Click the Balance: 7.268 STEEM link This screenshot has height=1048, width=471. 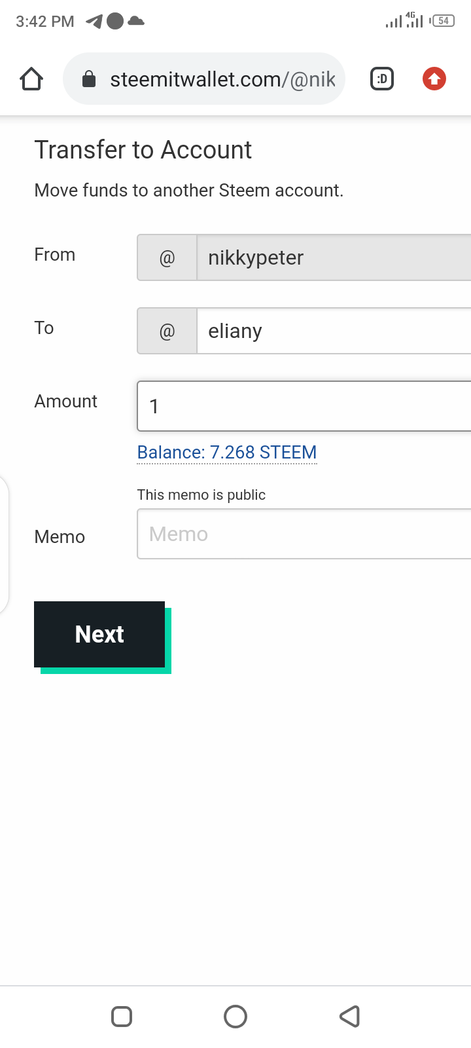pos(227,453)
